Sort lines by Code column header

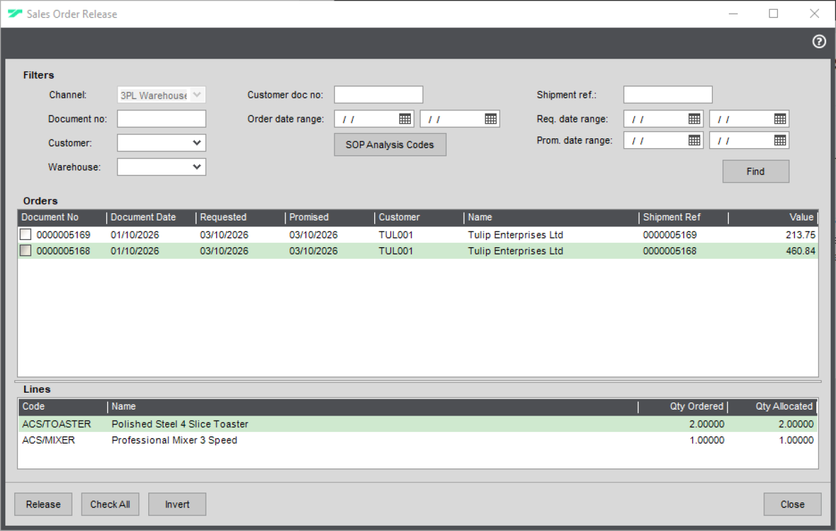(63, 406)
